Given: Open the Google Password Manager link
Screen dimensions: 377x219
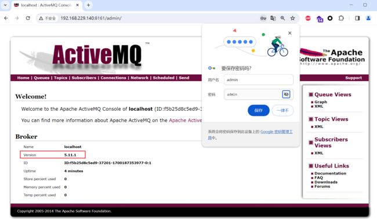Looking at the screenshot, I should pyautogui.click(x=276, y=132).
